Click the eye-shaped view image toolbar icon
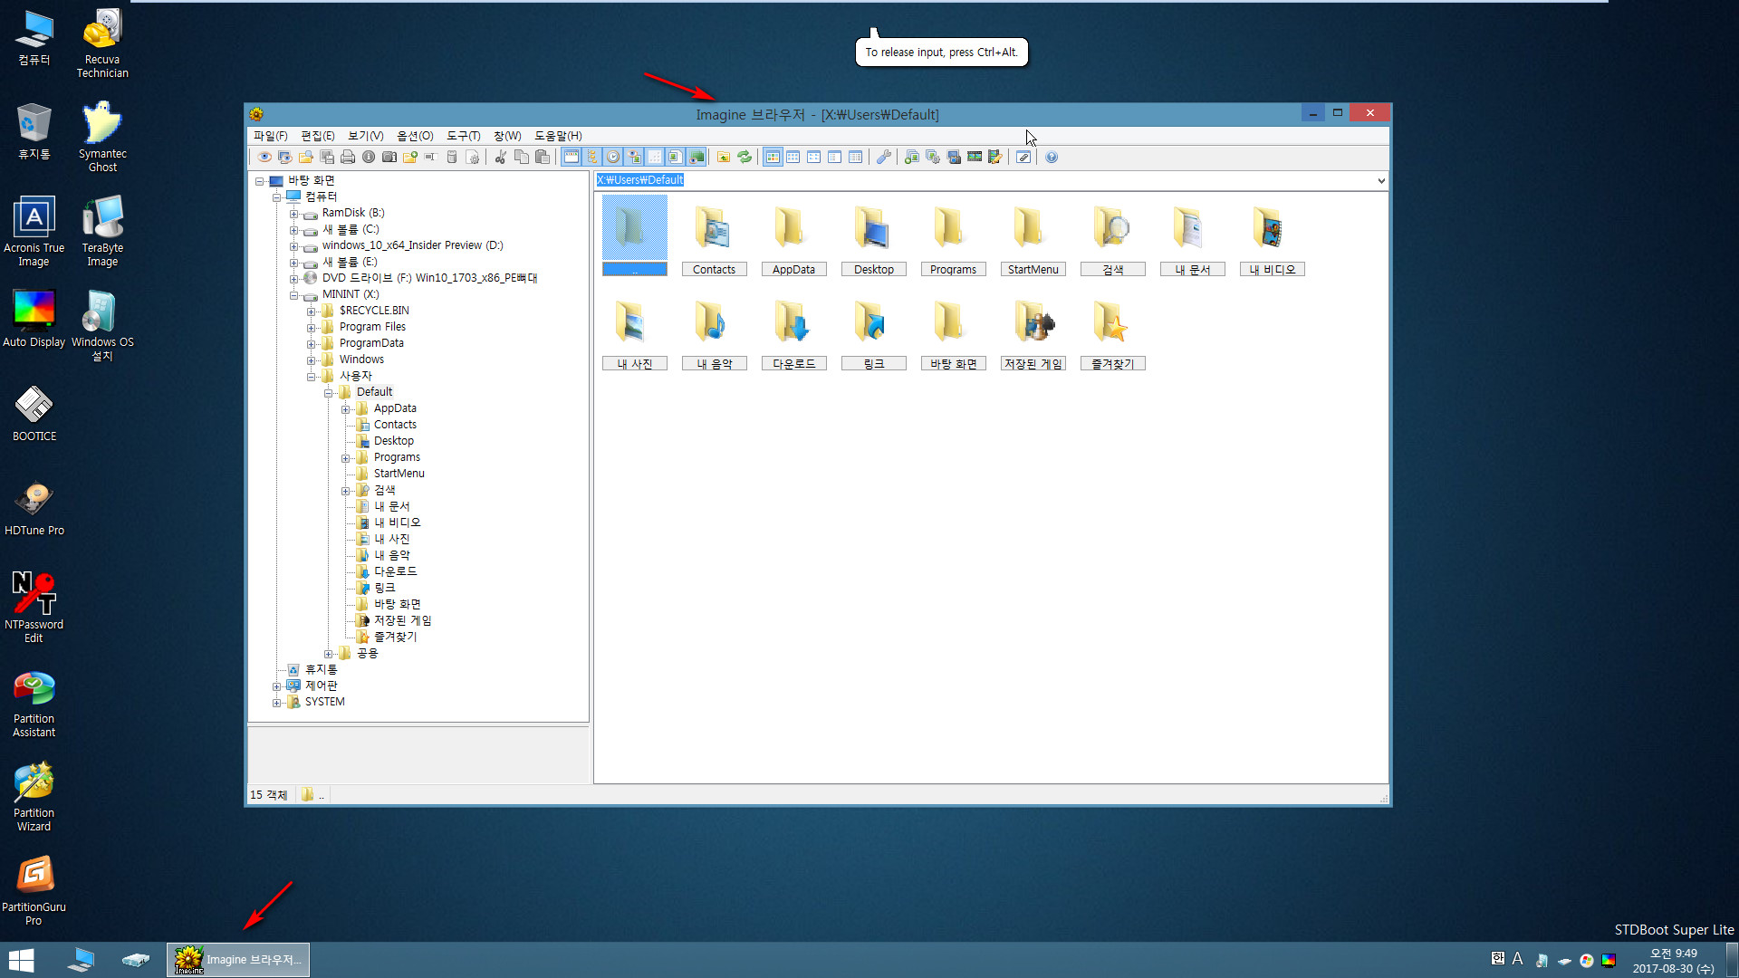The width and height of the screenshot is (1739, 978). tap(264, 157)
